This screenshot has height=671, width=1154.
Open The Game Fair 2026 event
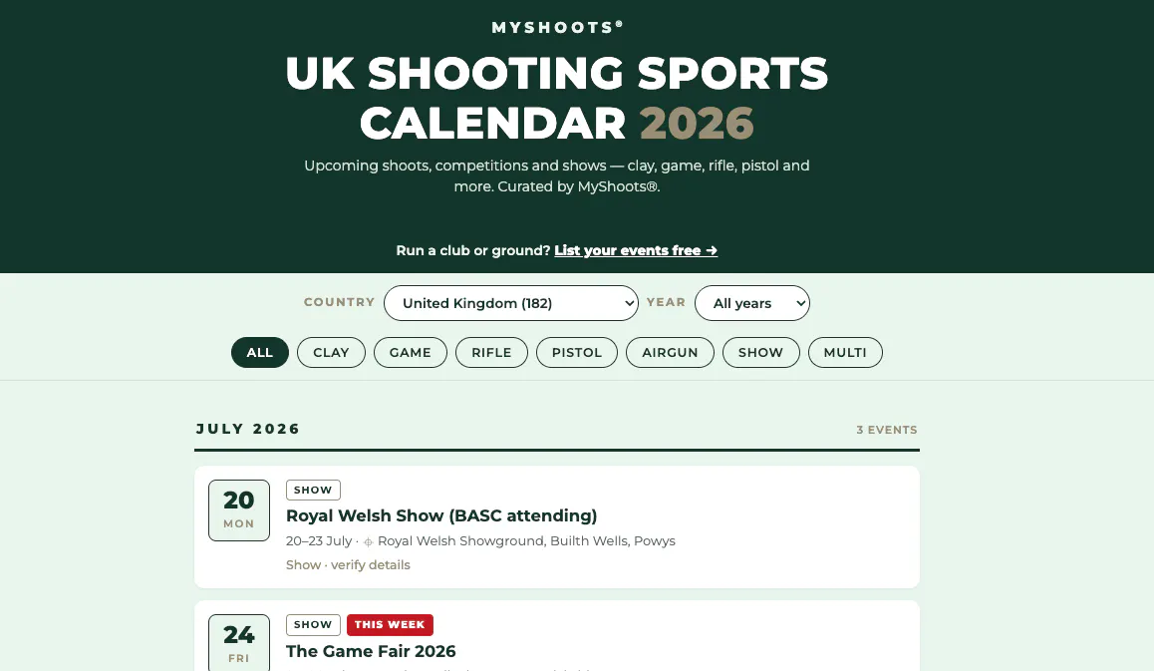coord(371,651)
